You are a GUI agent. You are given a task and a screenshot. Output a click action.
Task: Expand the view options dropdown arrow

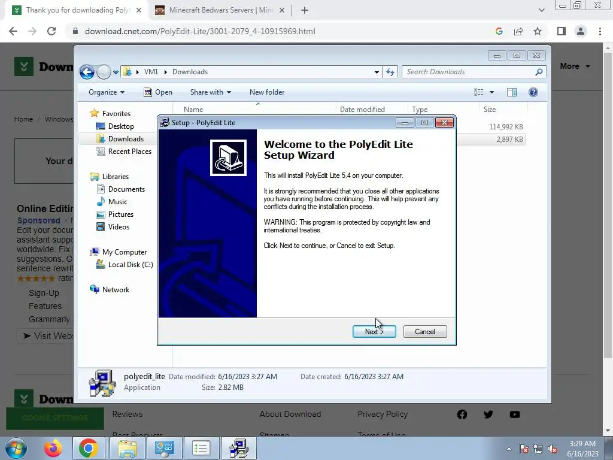pyautogui.click(x=492, y=92)
